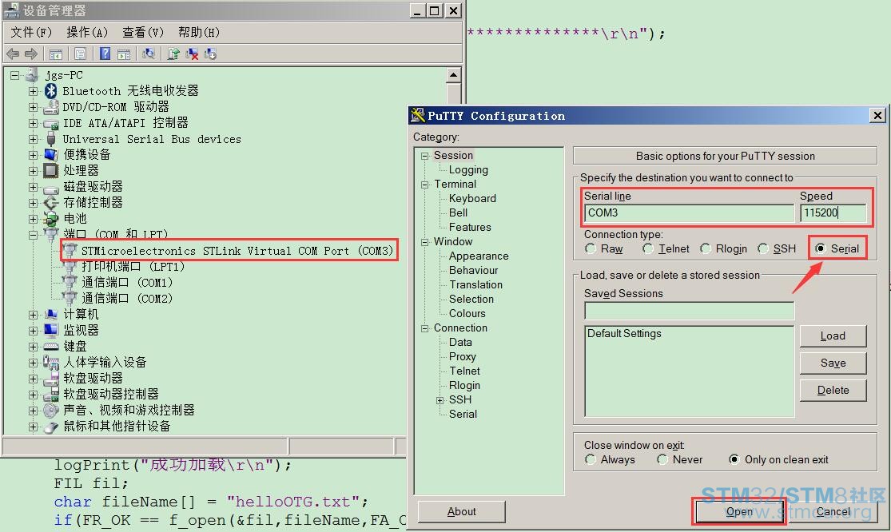The width and height of the screenshot is (891, 532).
Task: Choose Only on clean exit option
Action: pyautogui.click(x=734, y=459)
